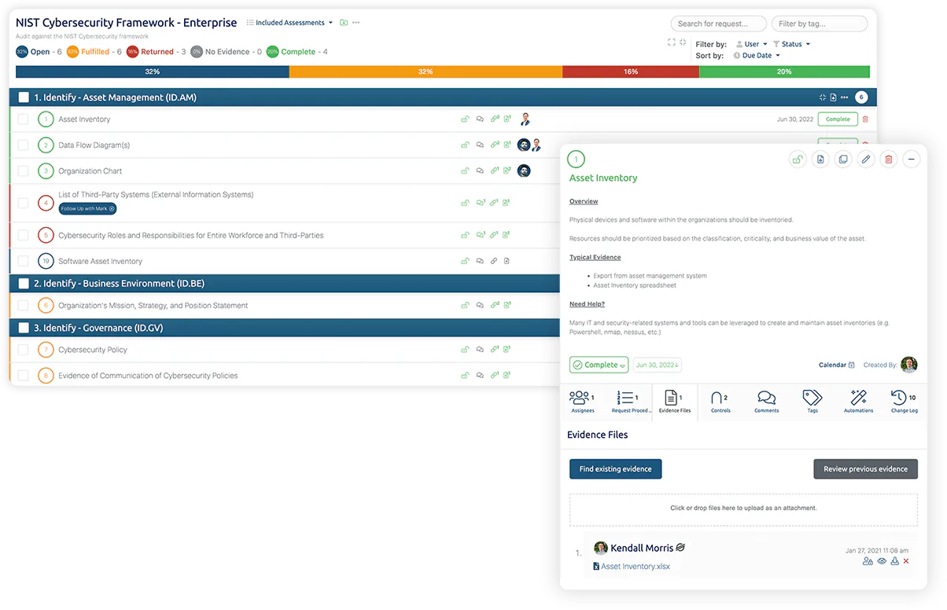Check the box for Cybersecurity Policy row
The image size is (947, 610).
pyautogui.click(x=23, y=350)
